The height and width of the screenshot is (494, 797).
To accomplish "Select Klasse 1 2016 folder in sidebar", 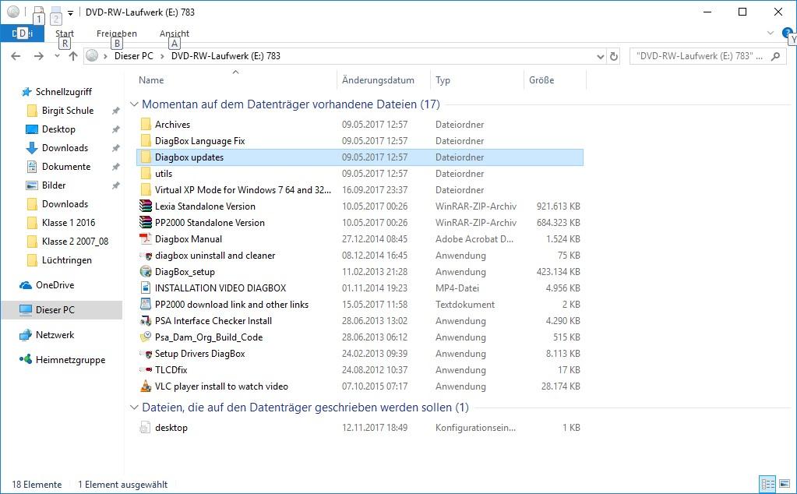I will click(x=68, y=223).
